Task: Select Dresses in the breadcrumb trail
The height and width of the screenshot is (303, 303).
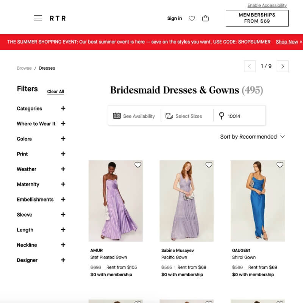Action: pos(47,68)
